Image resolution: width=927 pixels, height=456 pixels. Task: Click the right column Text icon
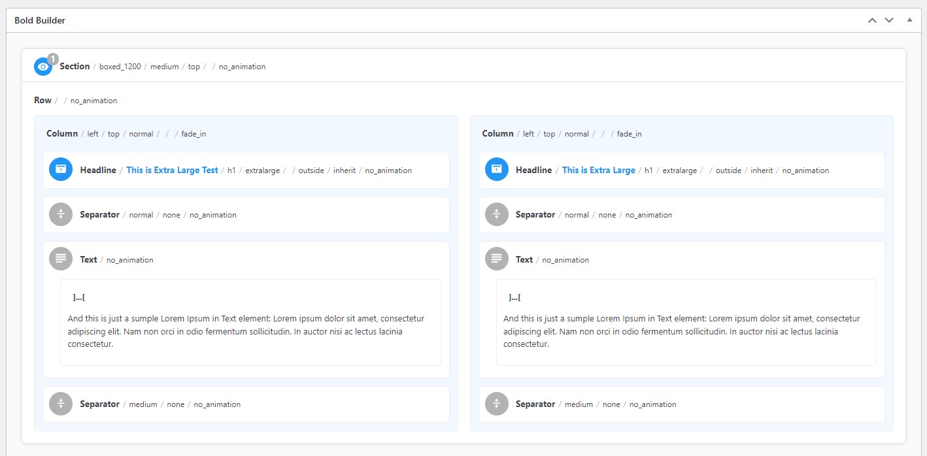click(x=497, y=259)
